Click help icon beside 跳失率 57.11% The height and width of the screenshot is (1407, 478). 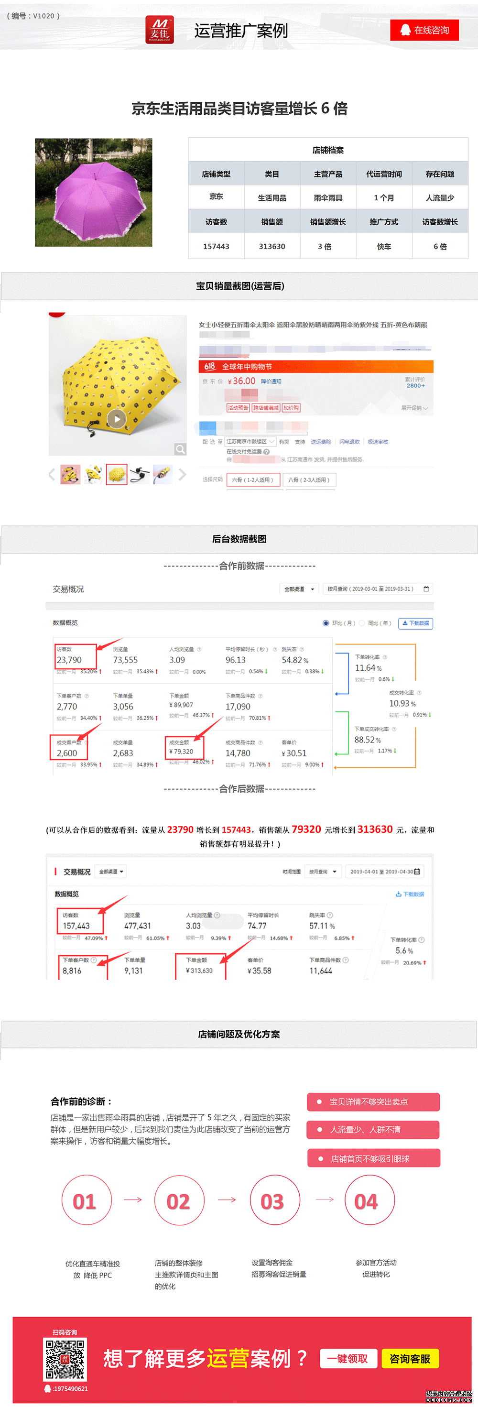pyautogui.click(x=330, y=915)
